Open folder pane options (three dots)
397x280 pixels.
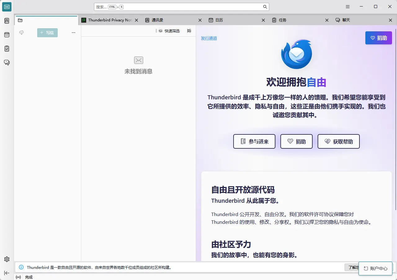click(74, 33)
